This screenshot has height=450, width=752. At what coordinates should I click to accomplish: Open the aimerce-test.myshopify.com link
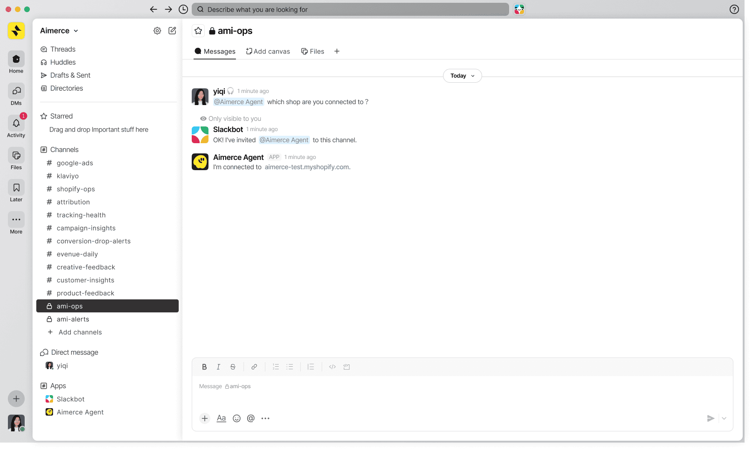pos(307,167)
